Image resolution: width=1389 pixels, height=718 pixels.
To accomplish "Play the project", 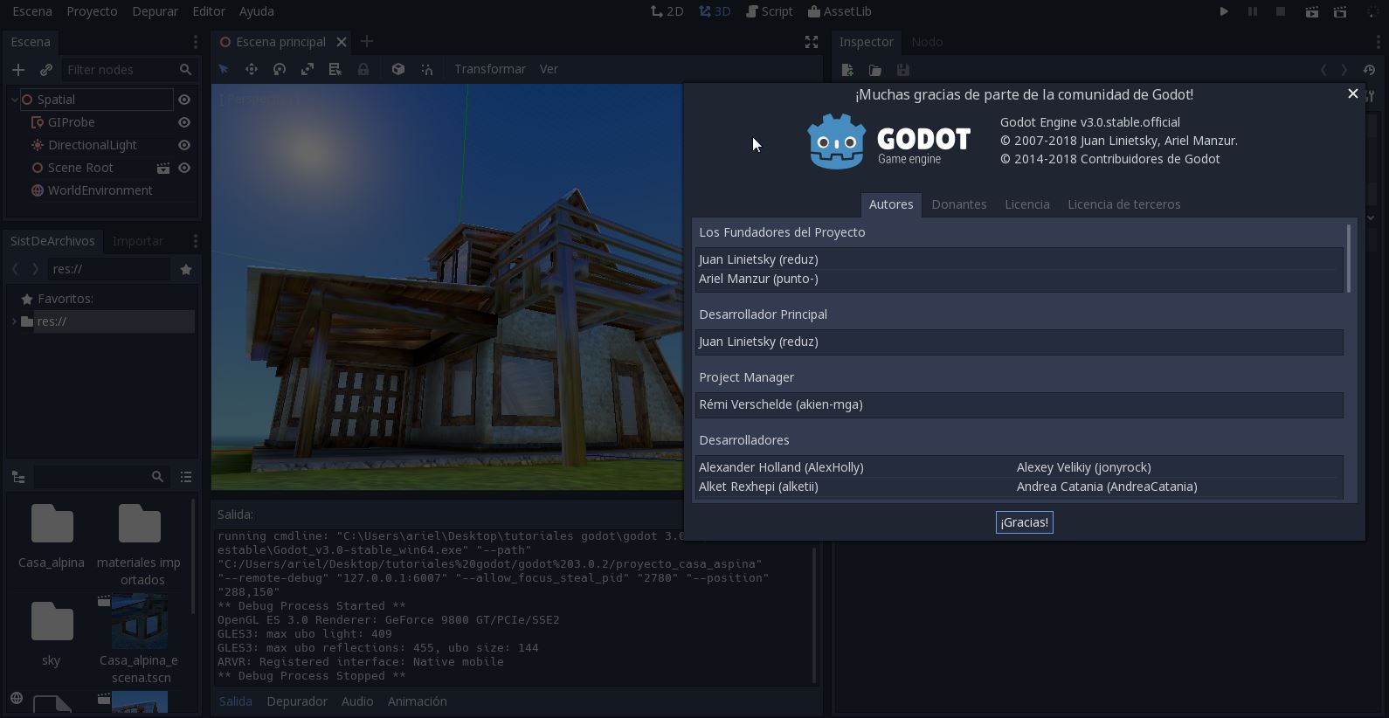I will (1224, 11).
